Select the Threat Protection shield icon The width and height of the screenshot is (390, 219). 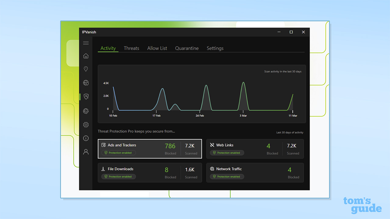click(86, 96)
